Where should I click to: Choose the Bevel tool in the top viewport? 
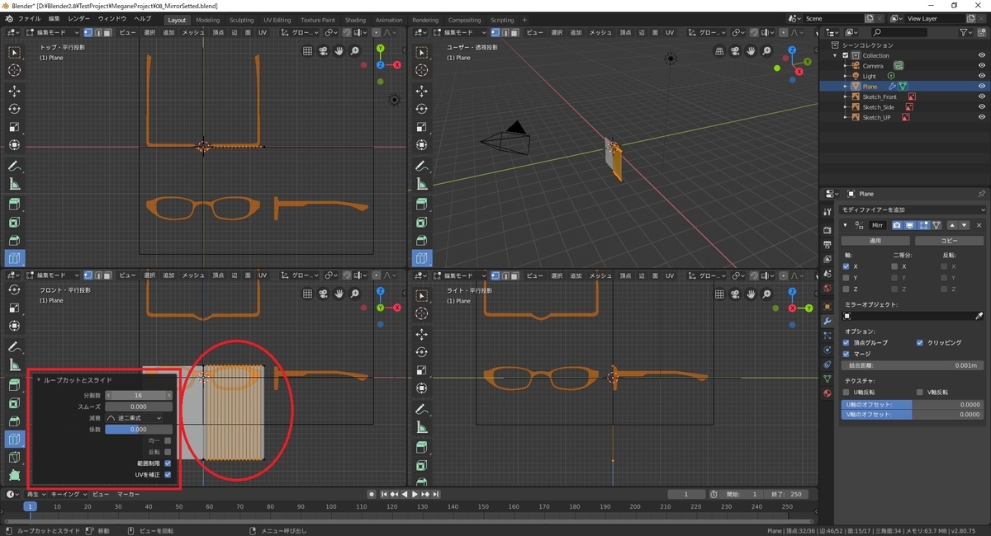coord(15,241)
